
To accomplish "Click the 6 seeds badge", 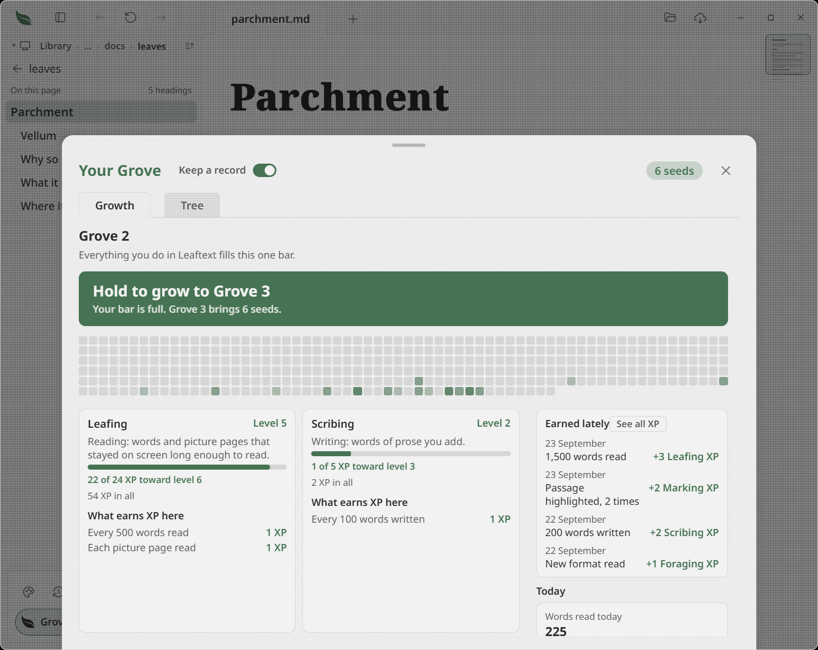I will point(674,171).
